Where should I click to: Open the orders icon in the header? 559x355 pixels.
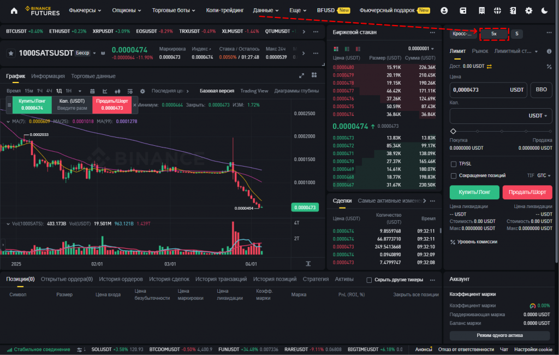point(481,11)
